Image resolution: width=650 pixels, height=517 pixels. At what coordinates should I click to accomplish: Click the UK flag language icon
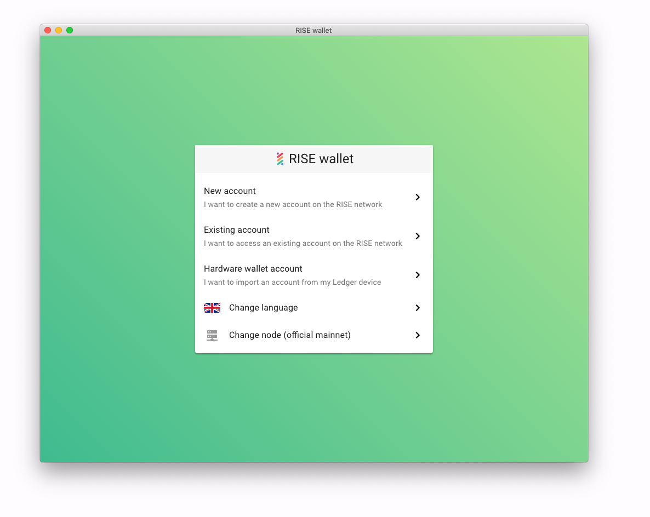[212, 308]
